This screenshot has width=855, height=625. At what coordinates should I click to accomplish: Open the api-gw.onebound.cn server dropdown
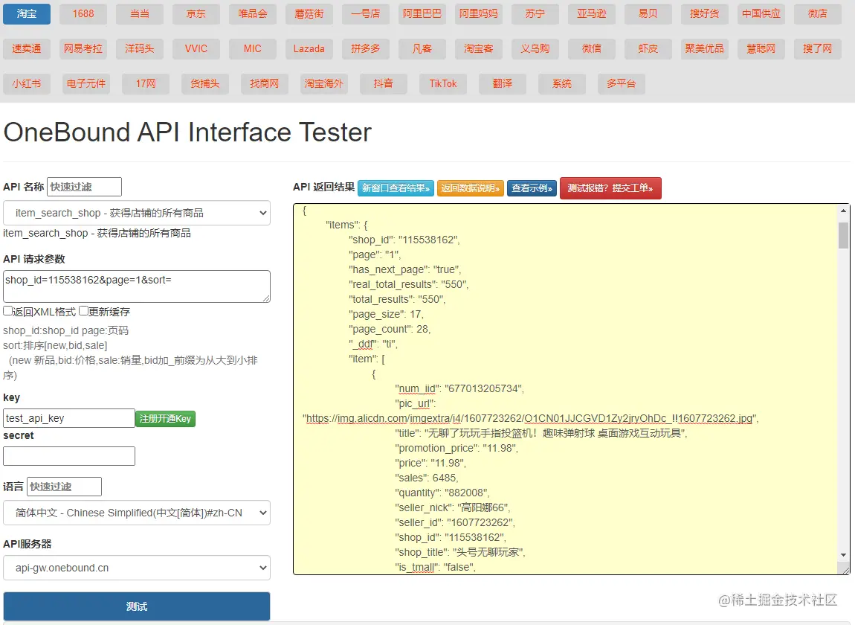[137, 568]
